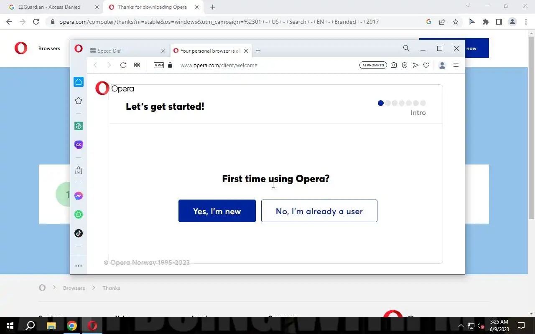535x334 pixels.
Task: Open ChatSonic icon in Opera sidebar
Action: pyautogui.click(x=79, y=145)
